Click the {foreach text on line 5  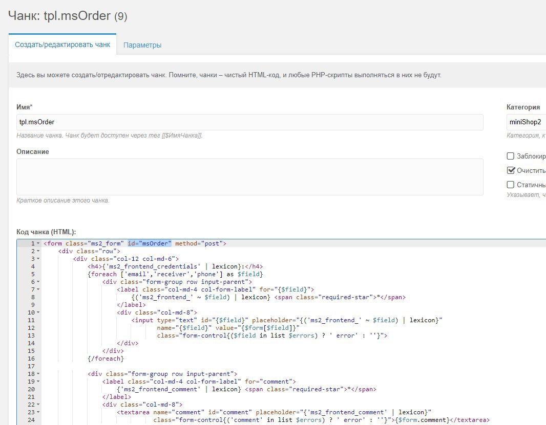coord(102,274)
